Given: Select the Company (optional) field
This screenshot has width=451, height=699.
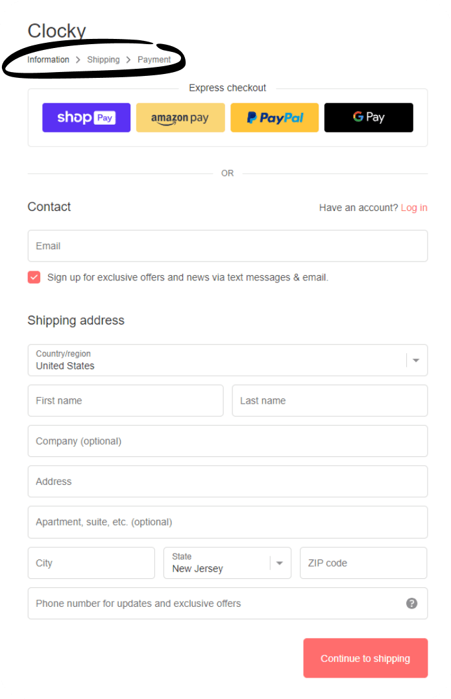Looking at the screenshot, I should (228, 441).
